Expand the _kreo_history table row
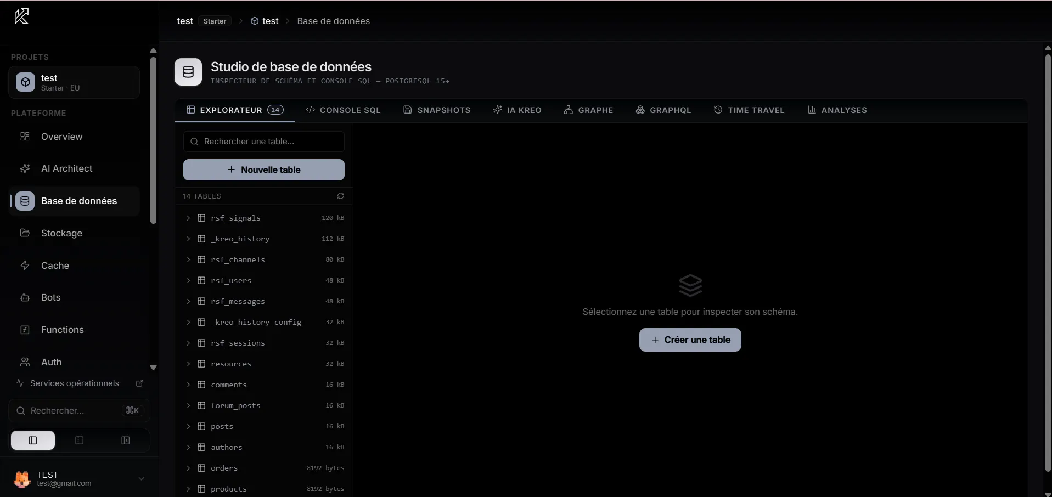The width and height of the screenshot is (1052, 497). [188, 239]
